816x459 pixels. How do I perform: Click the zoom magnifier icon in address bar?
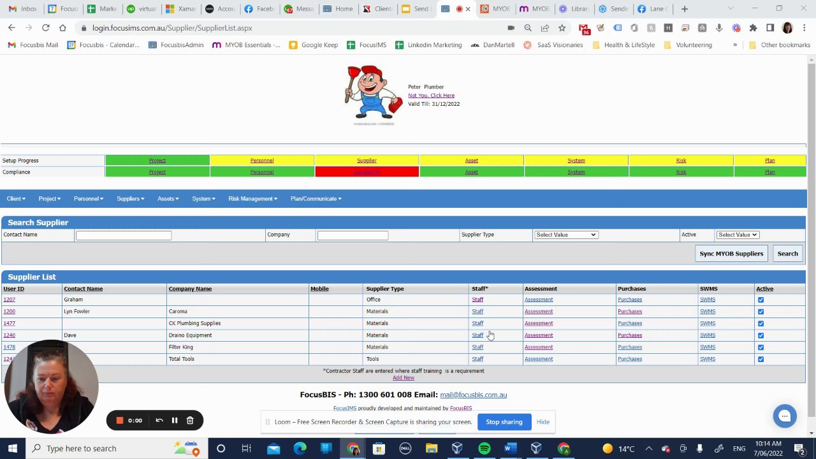pos(528,28)
